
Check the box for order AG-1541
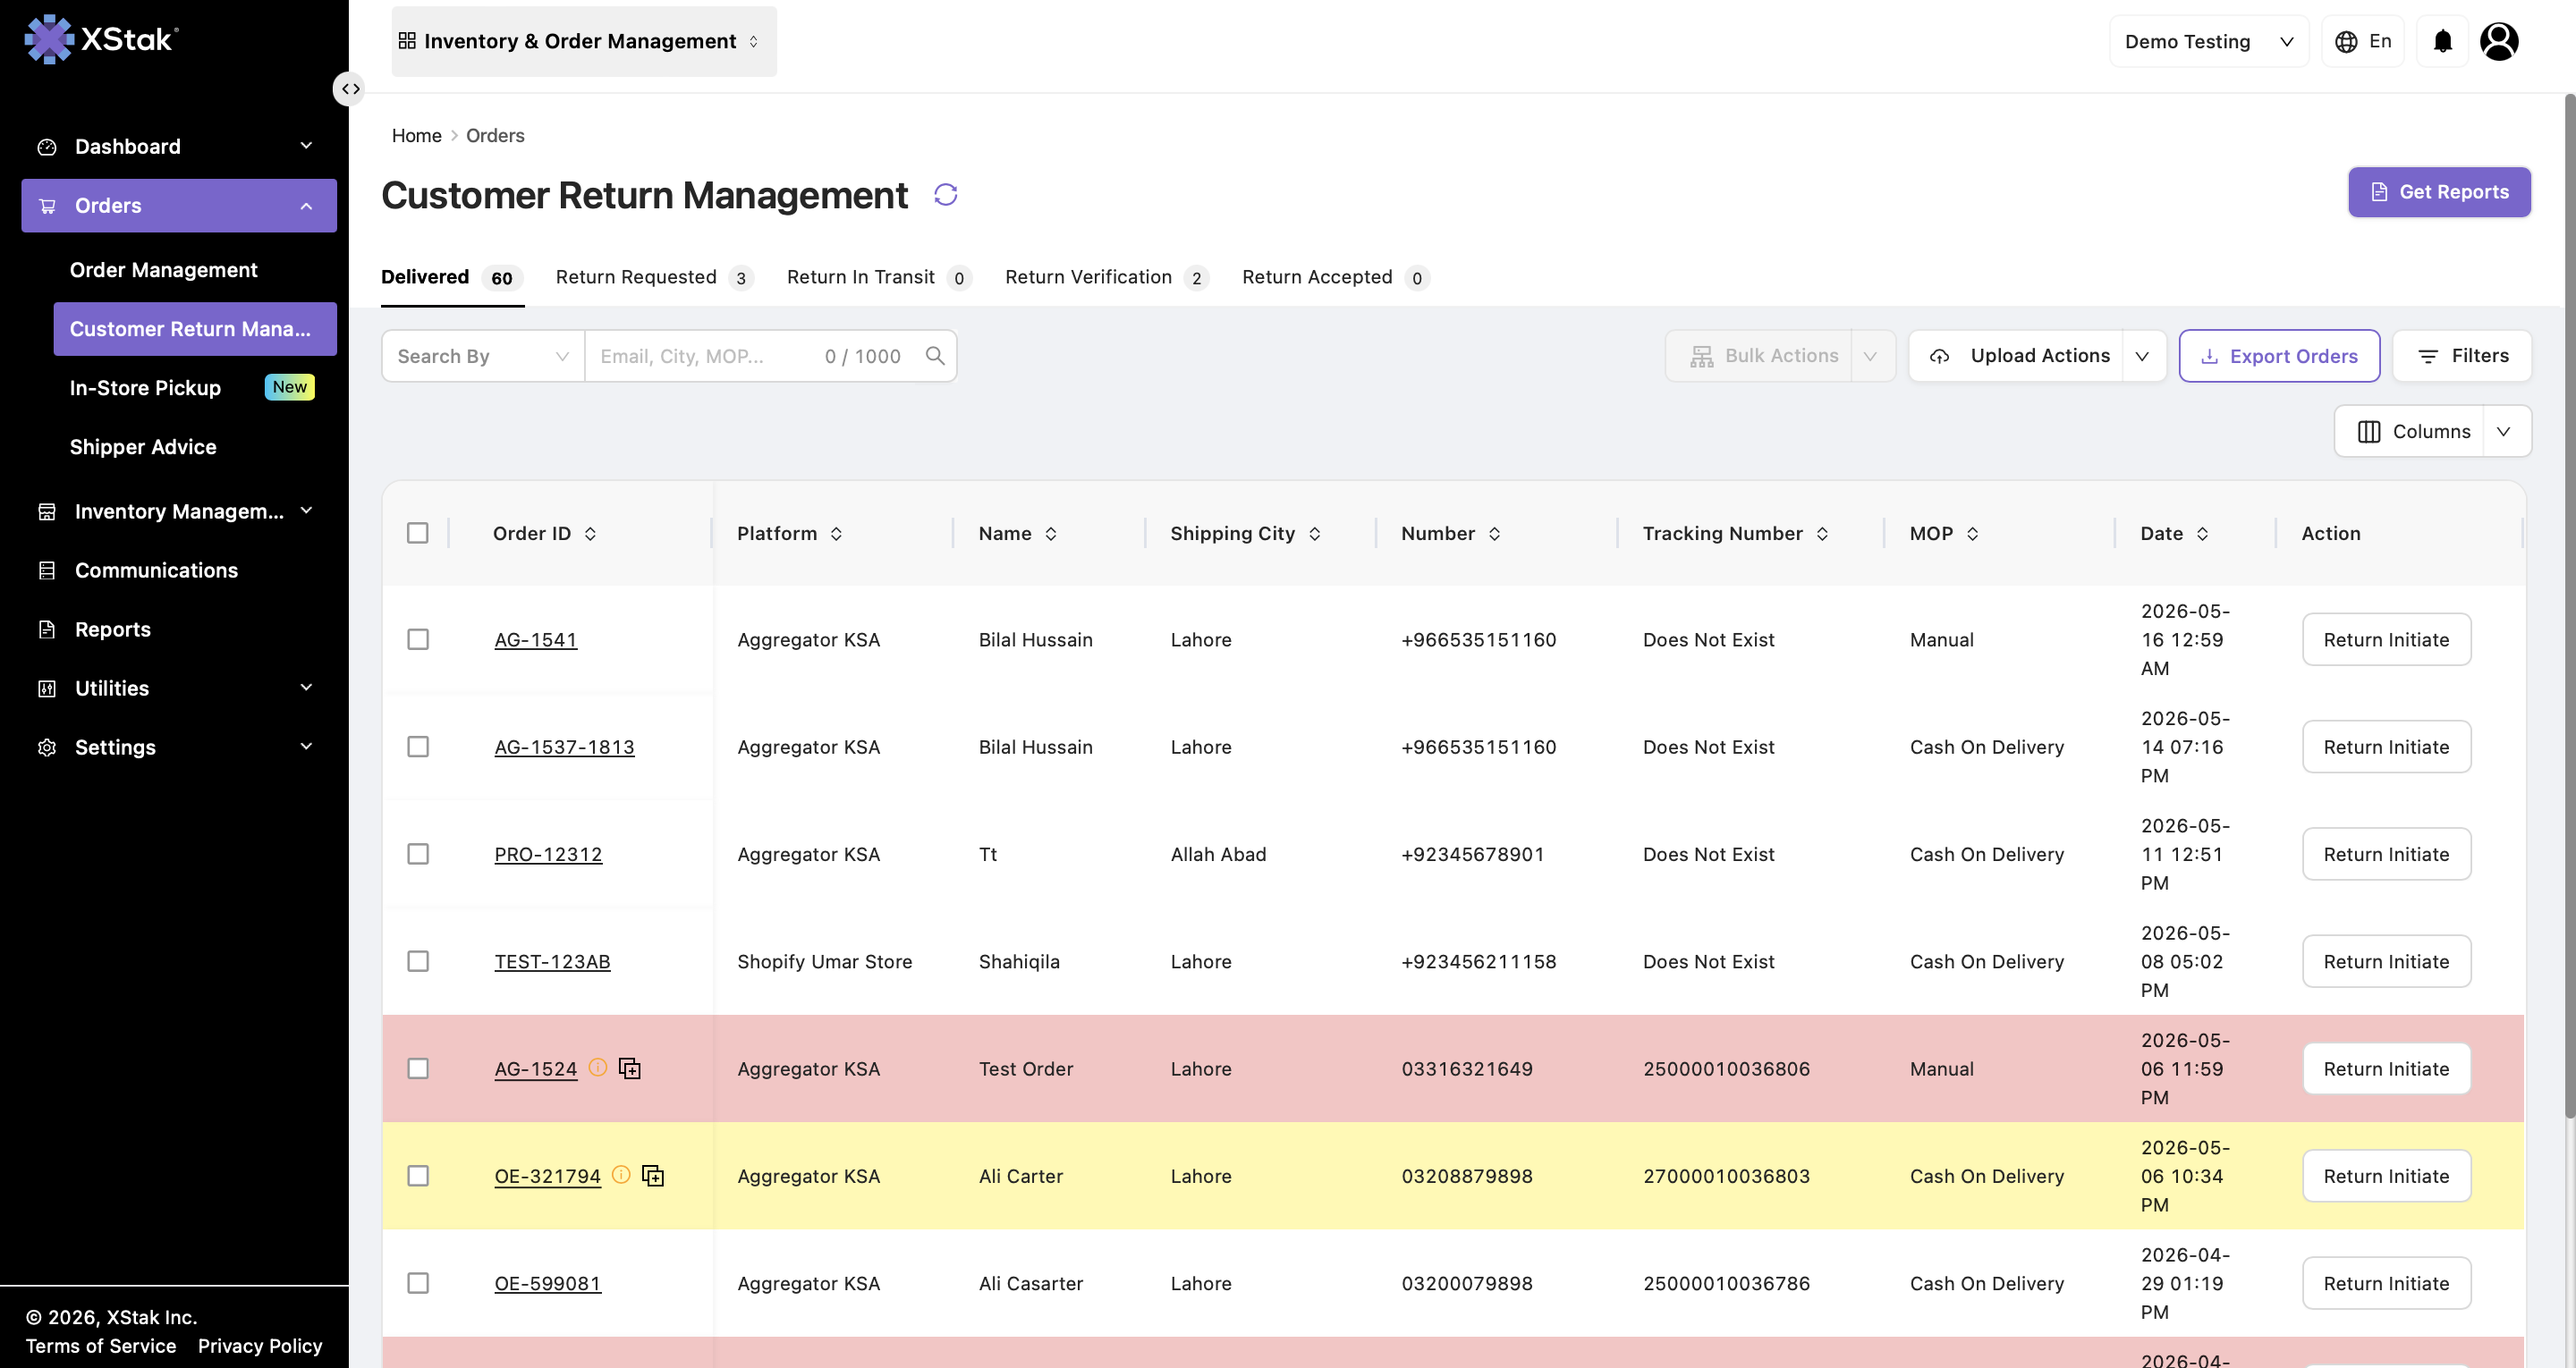tap(418, 639)
